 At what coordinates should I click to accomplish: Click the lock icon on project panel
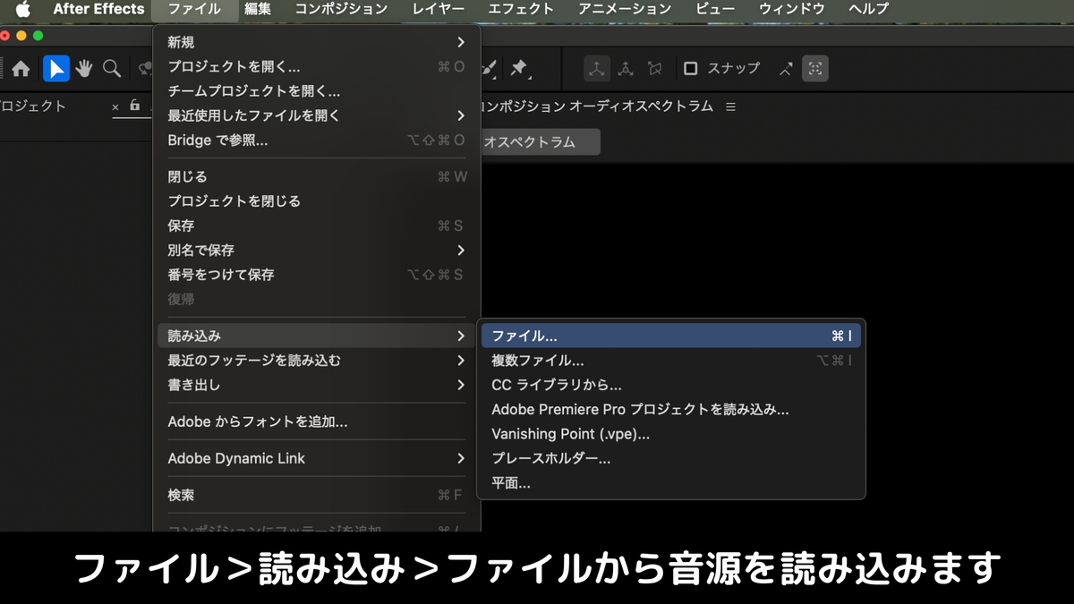[135, 106]
